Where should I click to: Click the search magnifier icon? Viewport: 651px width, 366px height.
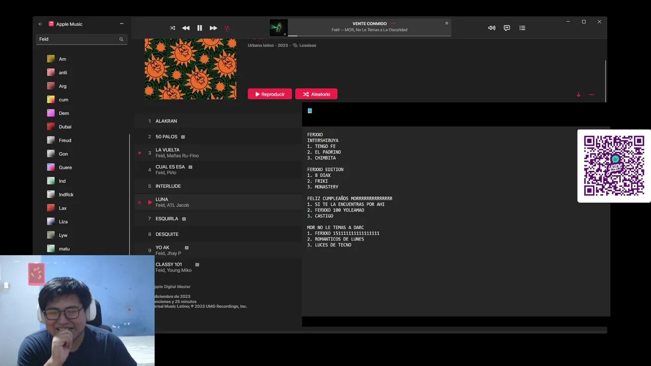(x=121, y=39)
